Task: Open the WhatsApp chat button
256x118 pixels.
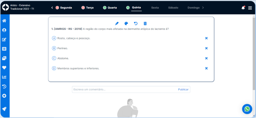Action: (247, 109)
